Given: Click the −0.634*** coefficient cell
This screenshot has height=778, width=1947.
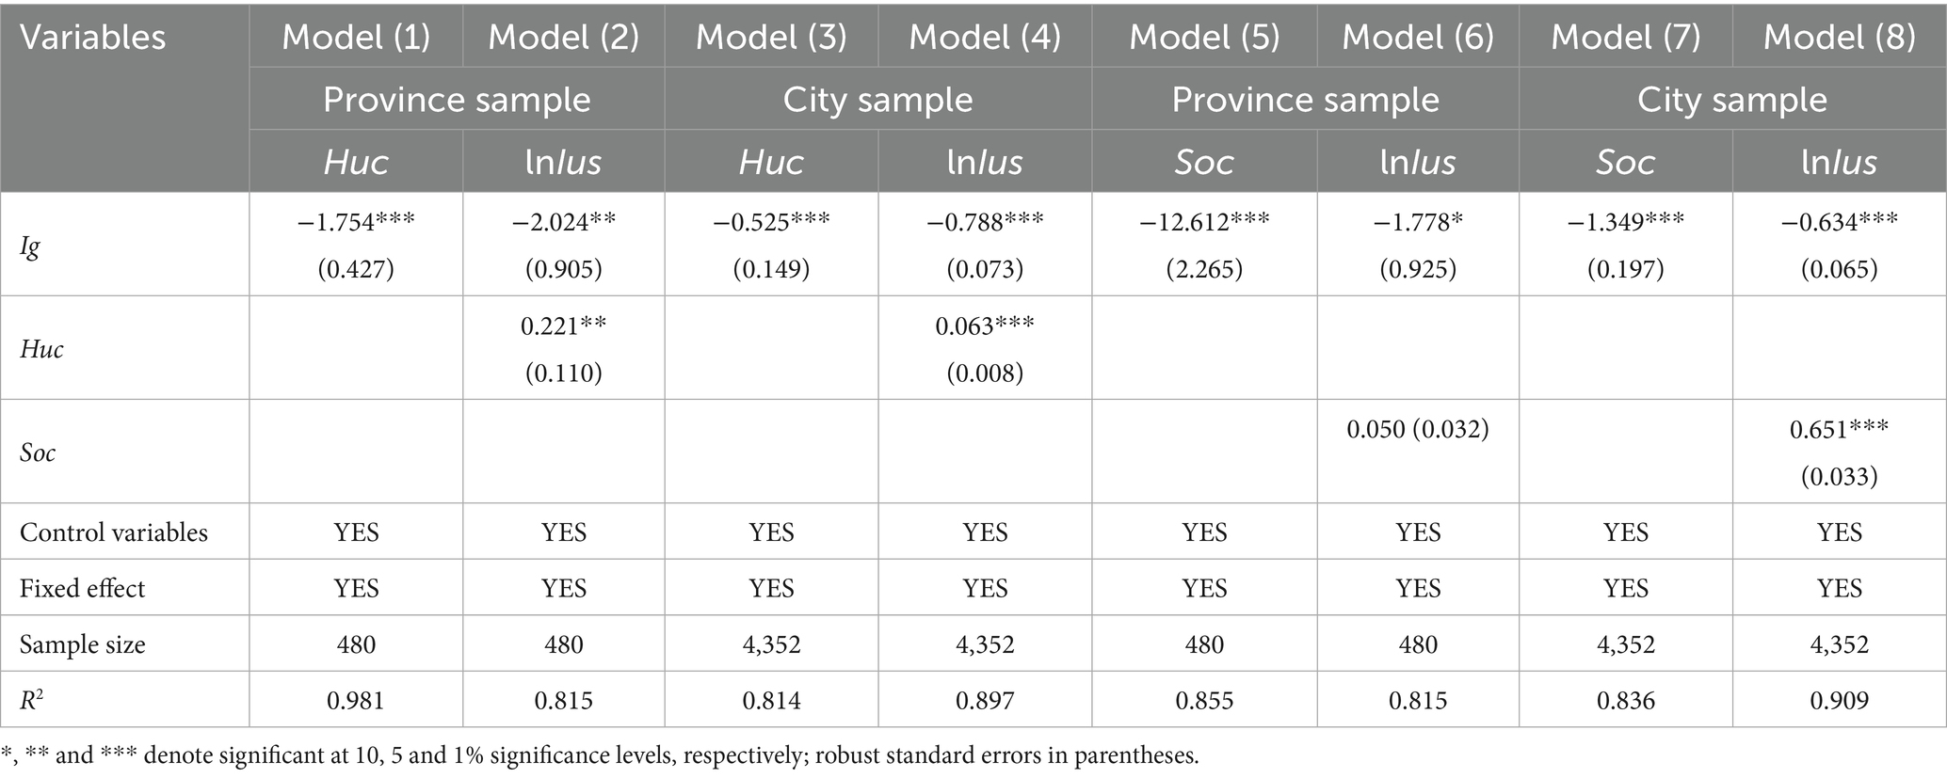Looking at the screenshot, I should point(1839,223).
